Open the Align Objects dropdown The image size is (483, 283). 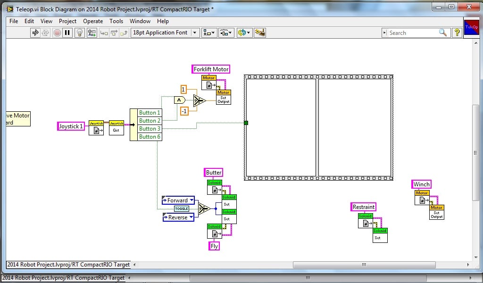pyautogui.click(x=209, y=33)
